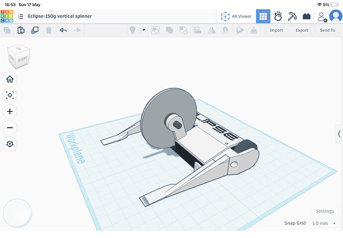Open the user profile avatar
343x238 pixels.
point(336,16)
